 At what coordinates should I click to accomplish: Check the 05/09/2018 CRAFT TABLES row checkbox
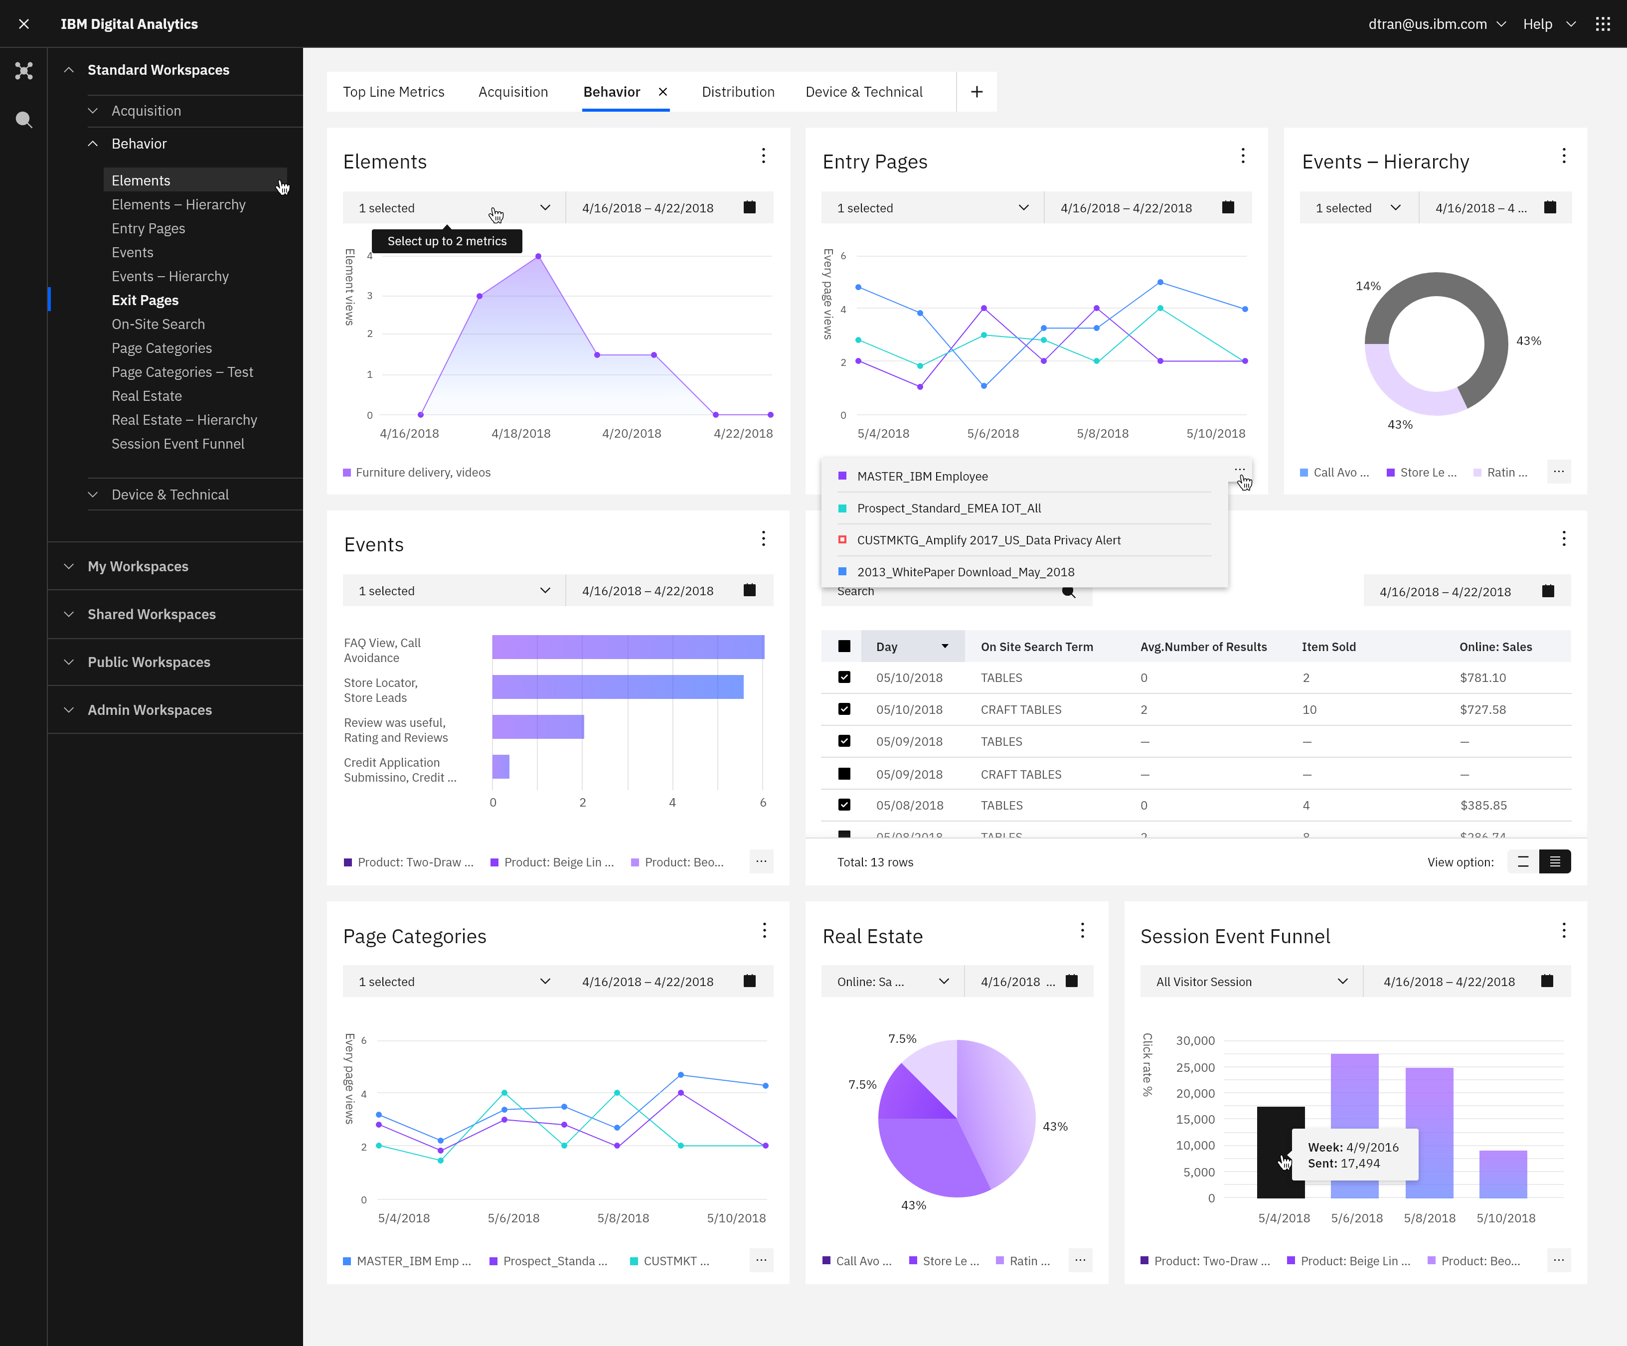click(x=844, y=773)
